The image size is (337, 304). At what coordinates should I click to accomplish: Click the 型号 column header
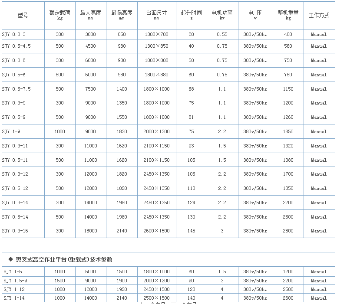23,15
